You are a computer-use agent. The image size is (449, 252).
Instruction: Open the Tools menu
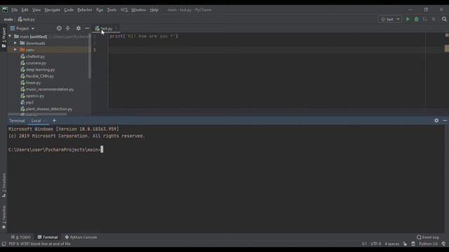coord(112,10)
